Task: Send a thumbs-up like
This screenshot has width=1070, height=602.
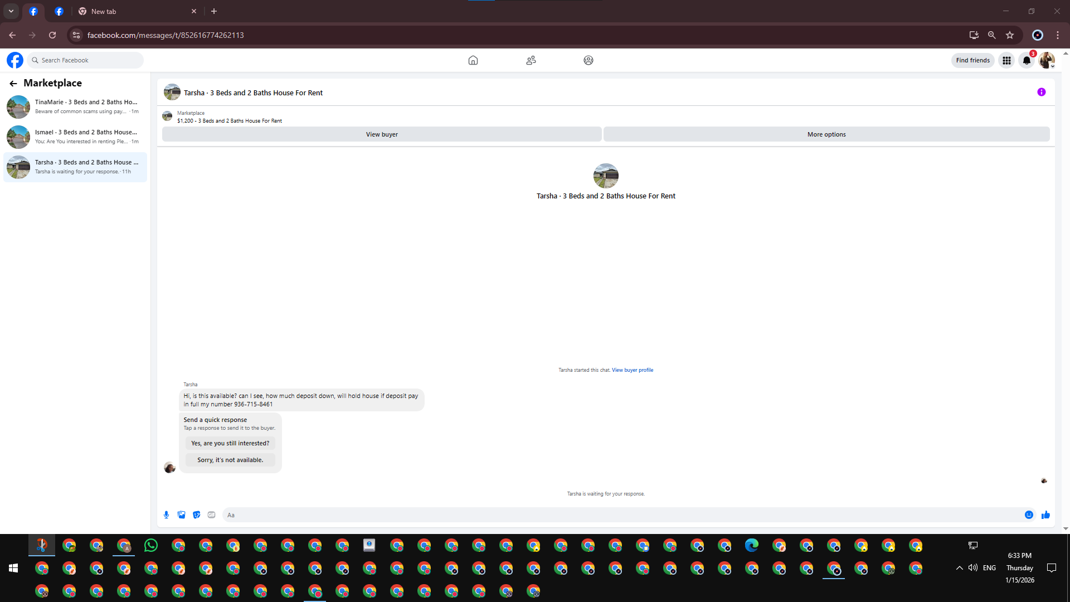Action: click(1045, 515)
